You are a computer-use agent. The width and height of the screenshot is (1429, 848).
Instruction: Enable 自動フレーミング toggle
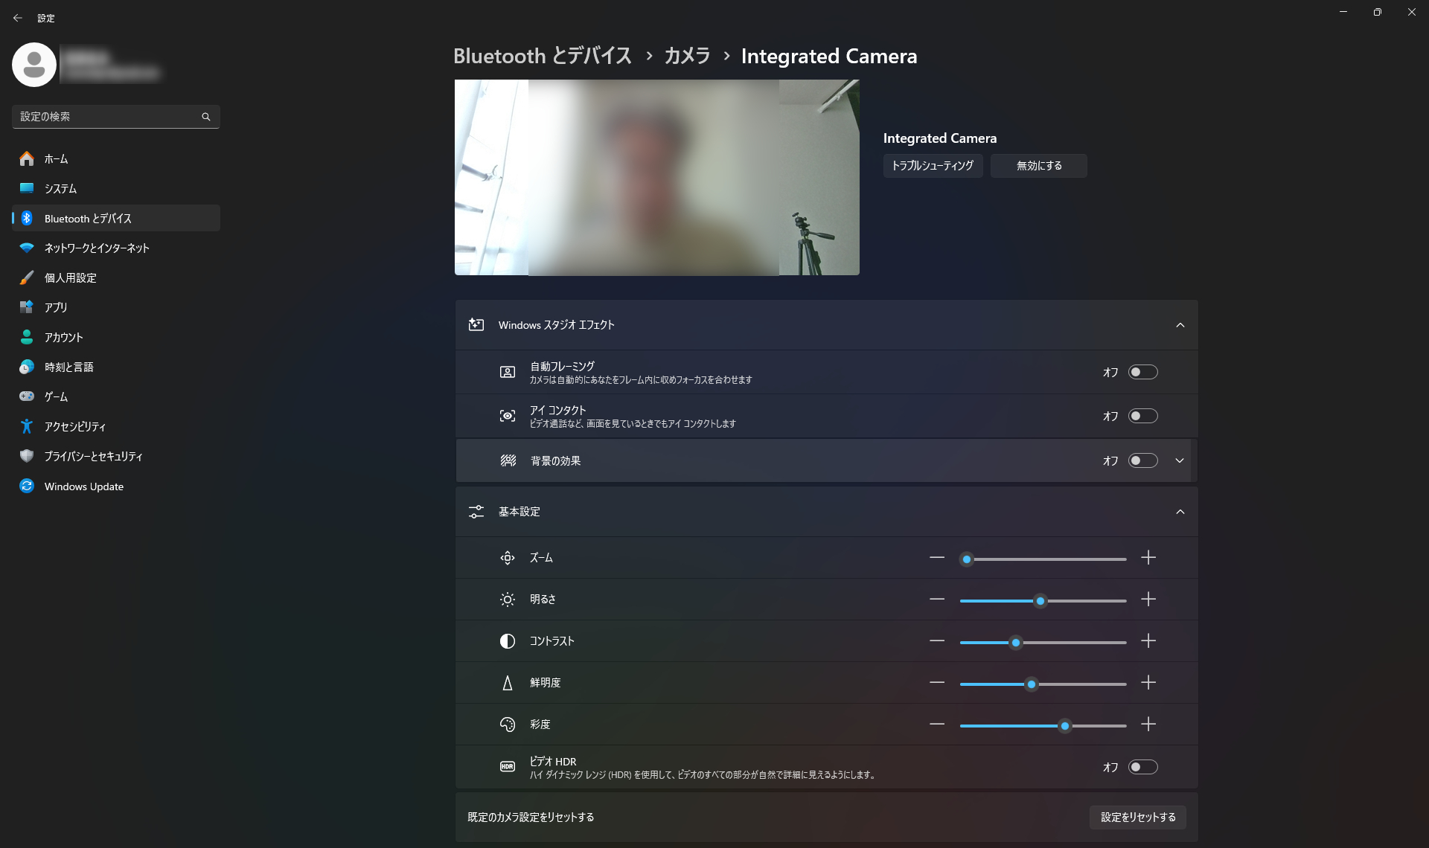[x=1144, y=372]
